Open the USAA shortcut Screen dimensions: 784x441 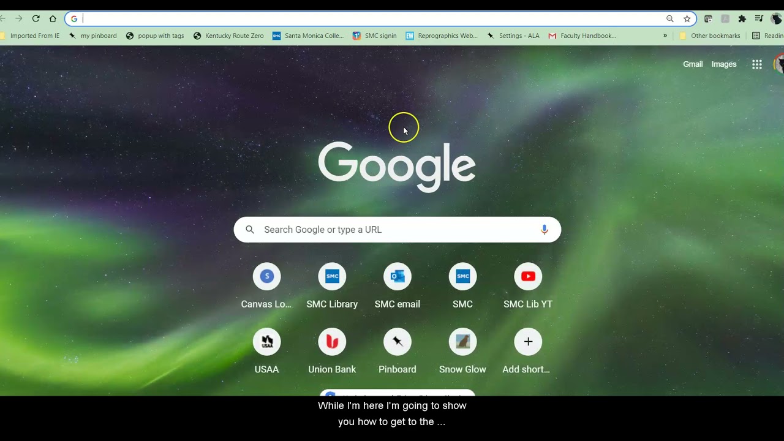pyautogui.click(x=266, y=352)
